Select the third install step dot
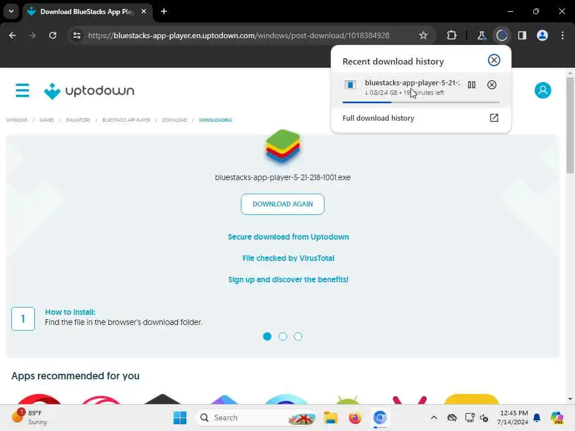 click(298, 336)
